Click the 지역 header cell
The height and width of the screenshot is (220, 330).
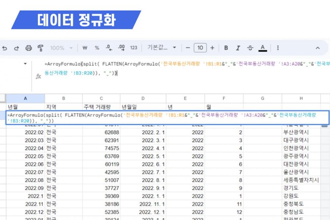point(64,107)
